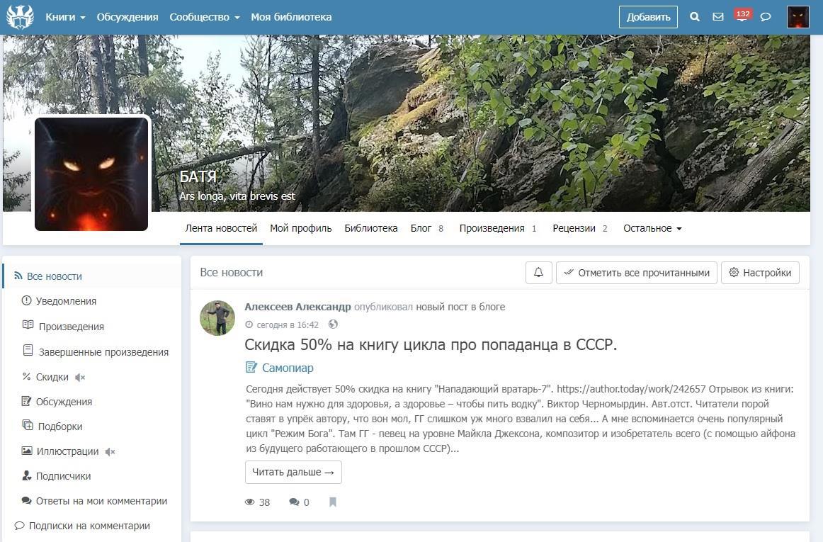Click the Добавить button
The height and width of the screenshot is (542, 823).
648,17
